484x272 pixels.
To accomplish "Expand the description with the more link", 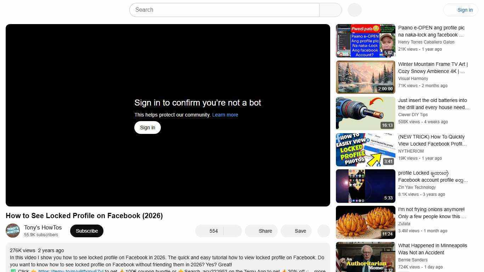I will pyautogui.click(x=320, y=270).
